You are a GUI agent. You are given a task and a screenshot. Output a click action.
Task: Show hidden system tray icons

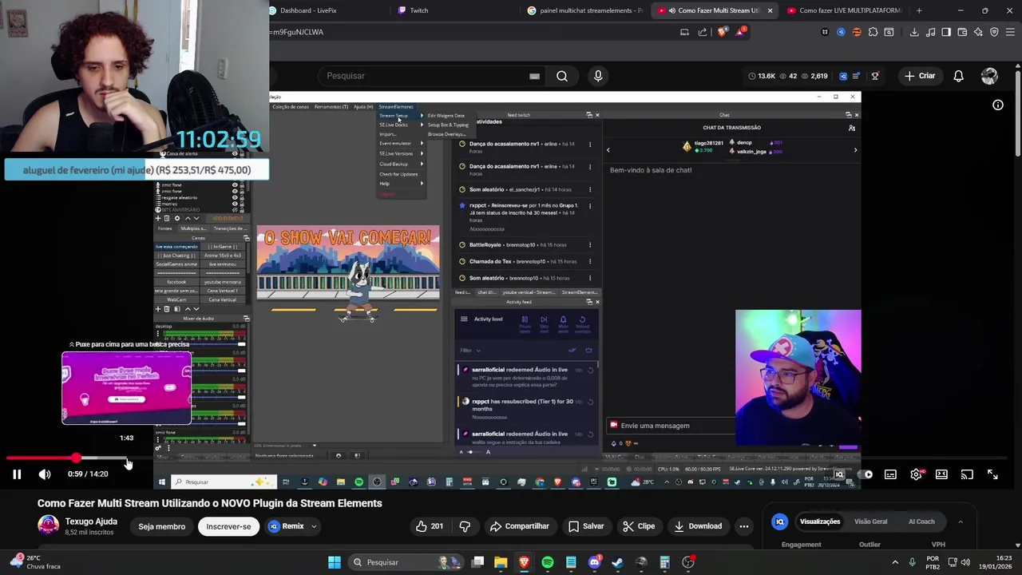pos(894,562)
